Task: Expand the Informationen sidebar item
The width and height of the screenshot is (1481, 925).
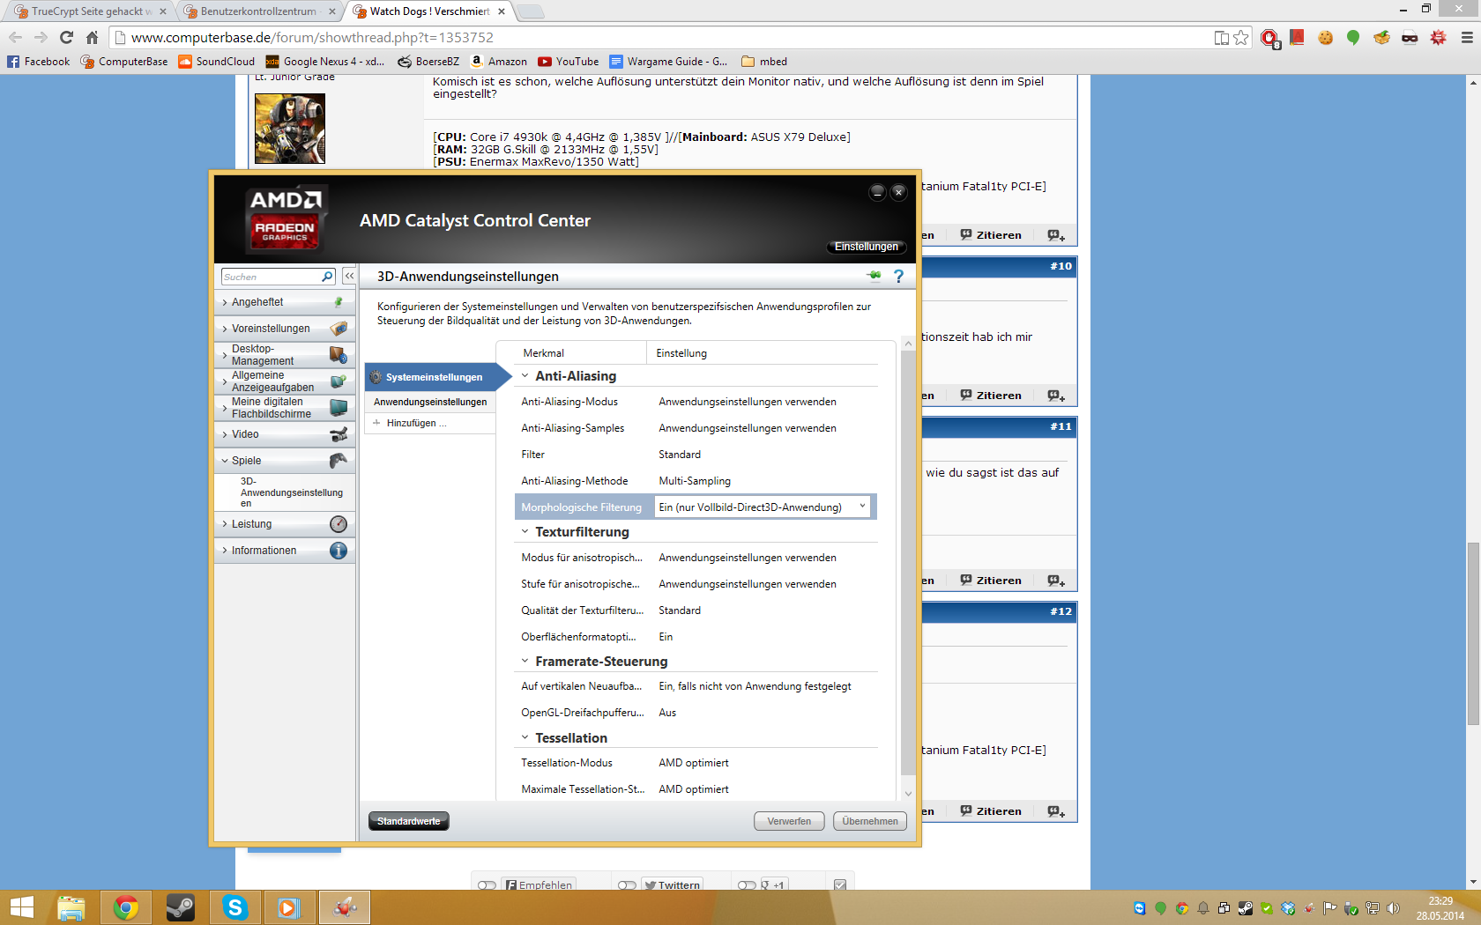Action: coord(285,551)
